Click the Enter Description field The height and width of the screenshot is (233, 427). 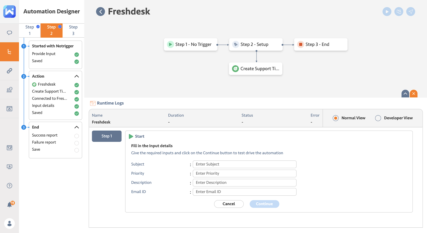pos(244,183)
